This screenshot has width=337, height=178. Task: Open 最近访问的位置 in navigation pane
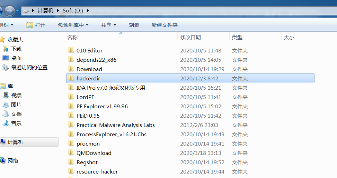29,67
